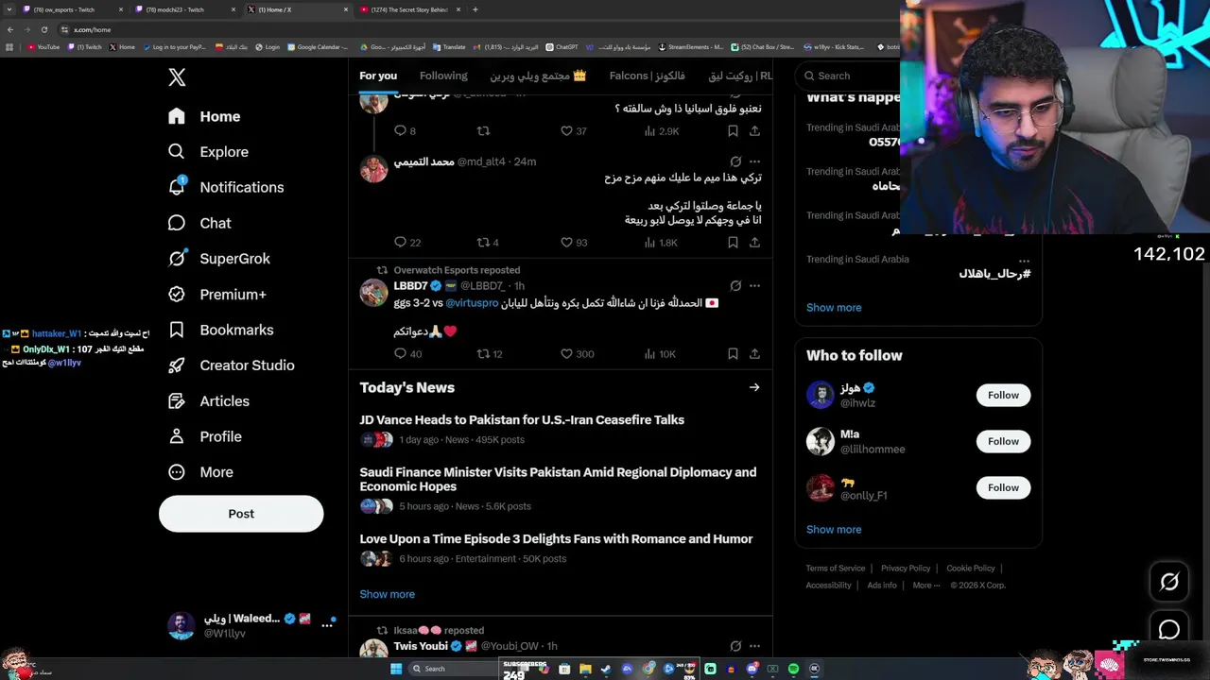This screenshot has height=680, width=1210.
Task: Like LBBD7 post with 300 likes
Action: click(x=577, y=354)
